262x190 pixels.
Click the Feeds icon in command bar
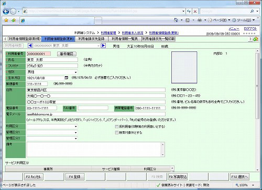[x=188, y=20]
